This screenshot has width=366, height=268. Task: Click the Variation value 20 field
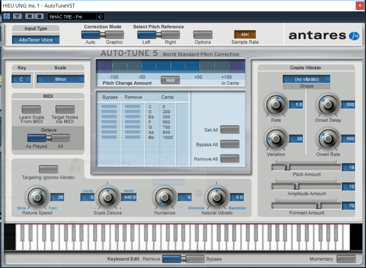(x=296, y=139)
